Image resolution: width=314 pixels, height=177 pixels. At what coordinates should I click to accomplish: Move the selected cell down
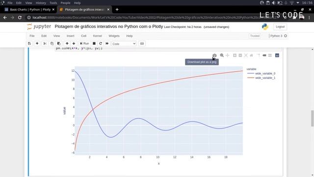point(74,44)
